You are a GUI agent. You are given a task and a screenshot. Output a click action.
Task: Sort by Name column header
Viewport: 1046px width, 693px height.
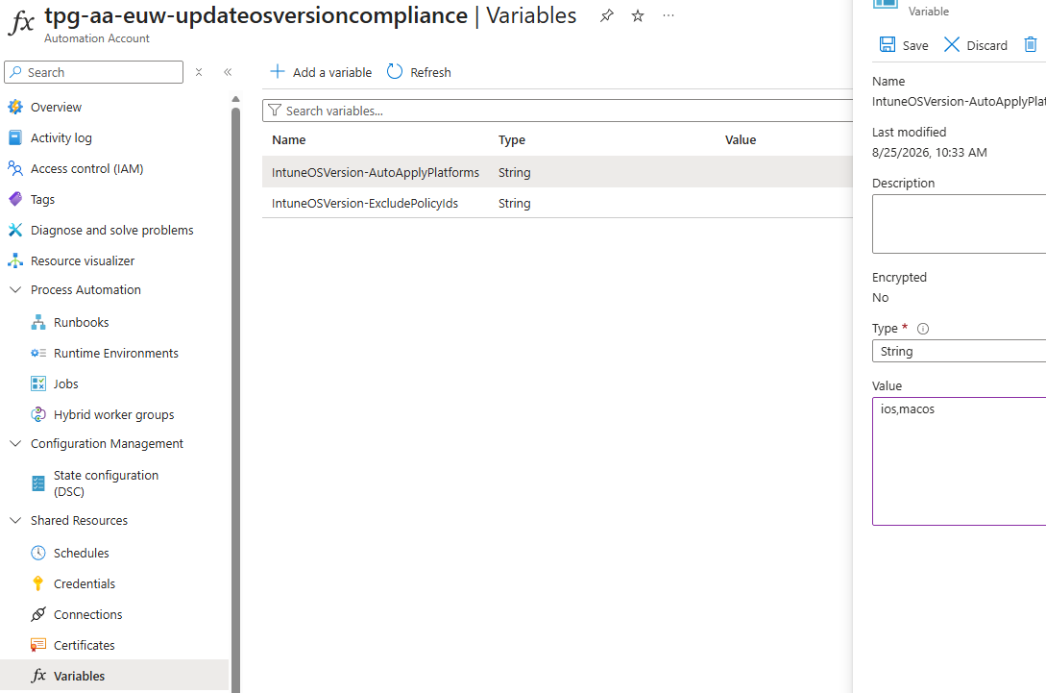289,139
